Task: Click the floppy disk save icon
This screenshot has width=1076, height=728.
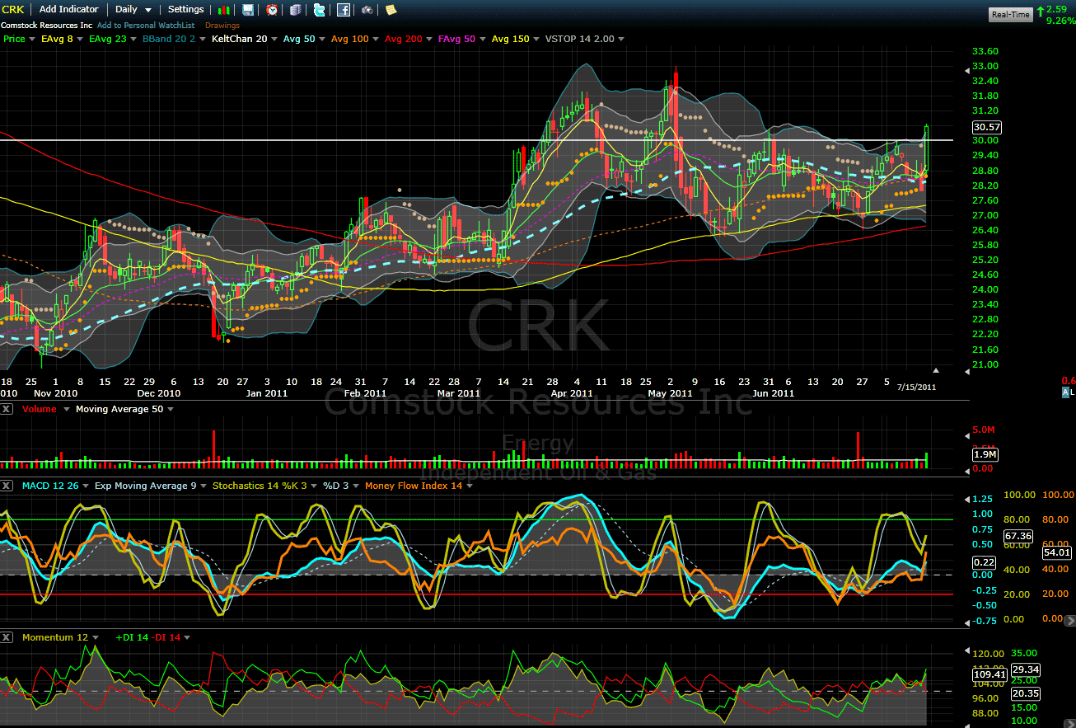Action: tap(248, 10)
